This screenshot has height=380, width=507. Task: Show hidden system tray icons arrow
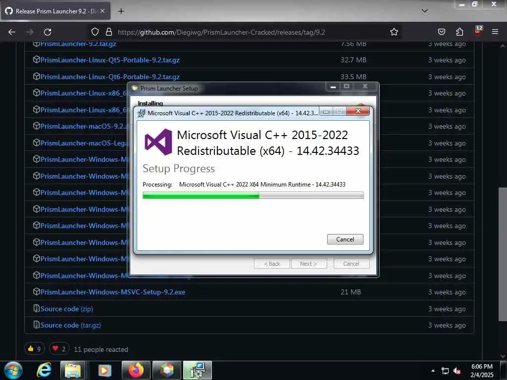tap(433, 371)
